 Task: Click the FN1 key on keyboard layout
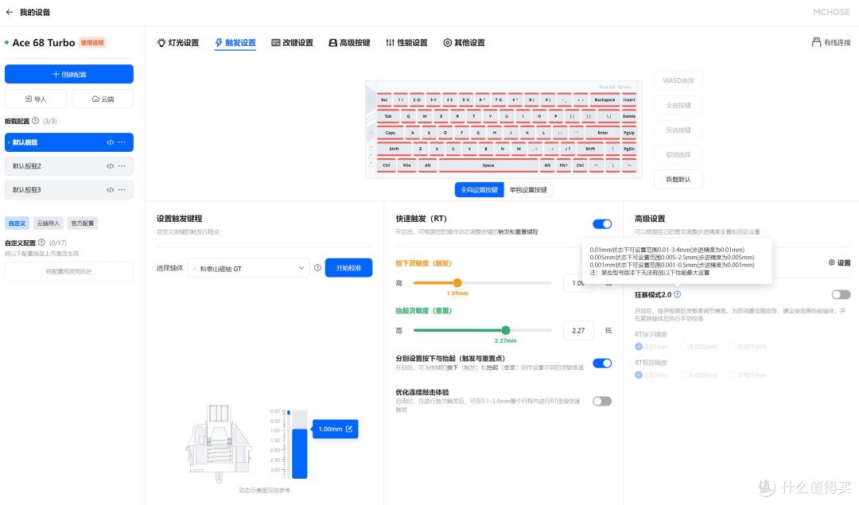(563, 165)
